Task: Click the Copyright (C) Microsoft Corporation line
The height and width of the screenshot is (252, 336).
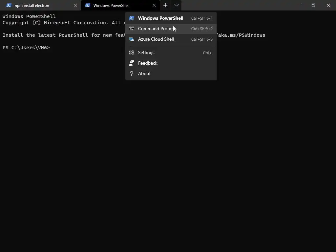Action: point(64,23)
